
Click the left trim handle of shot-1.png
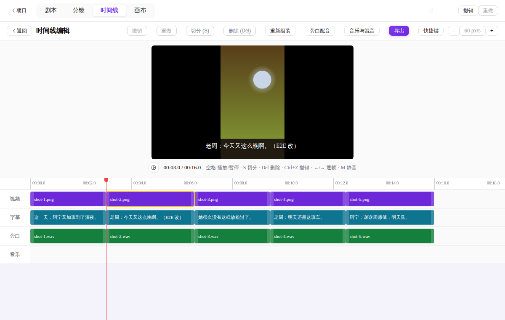pos(32,199)
